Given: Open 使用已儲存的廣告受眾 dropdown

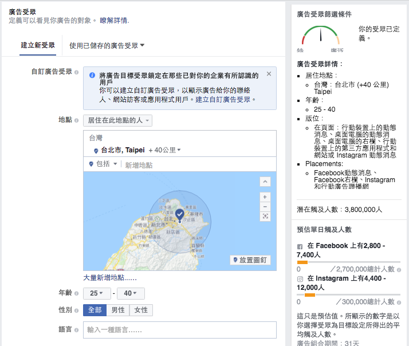Looking at the screenshot, I should point(107,46).
